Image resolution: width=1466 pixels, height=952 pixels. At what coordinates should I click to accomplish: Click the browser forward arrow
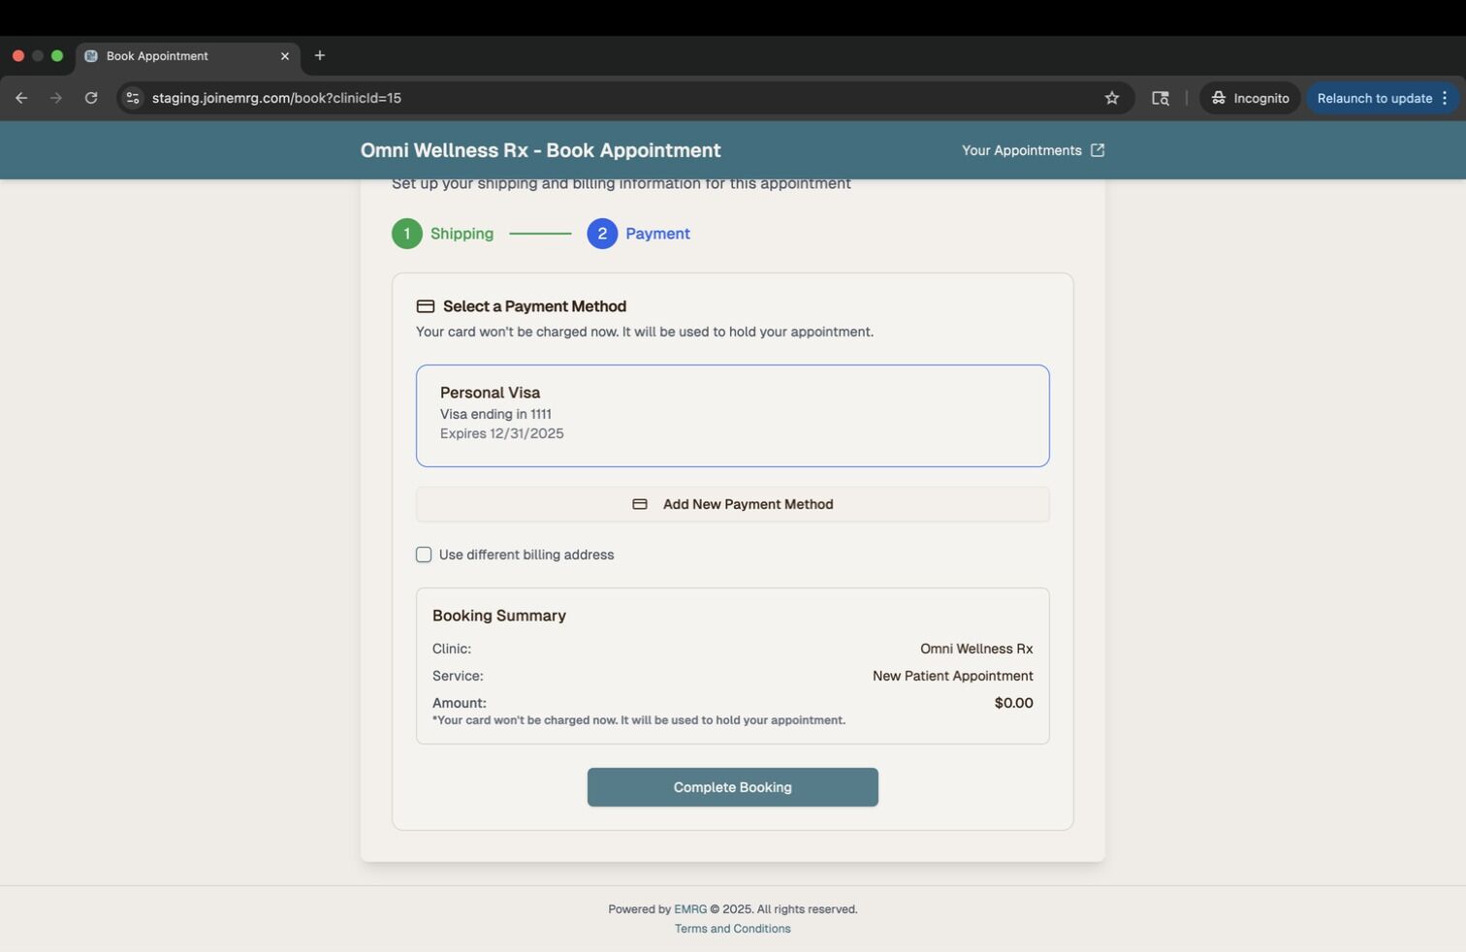56,98
